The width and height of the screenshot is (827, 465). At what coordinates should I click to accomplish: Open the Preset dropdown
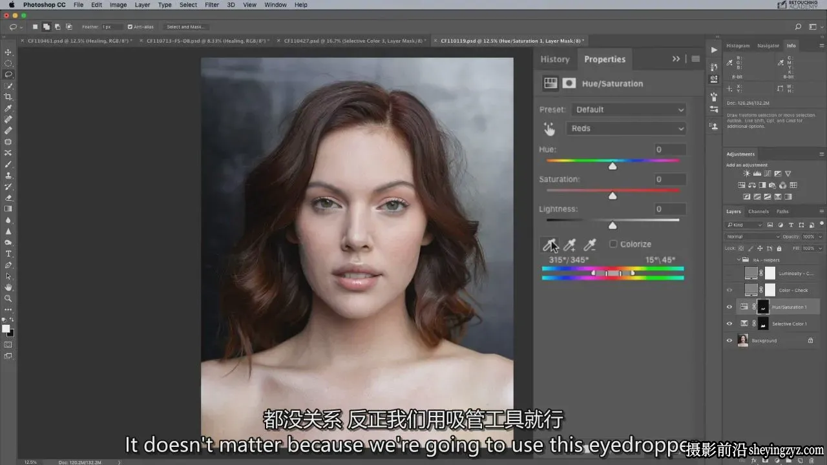point(628,110)
